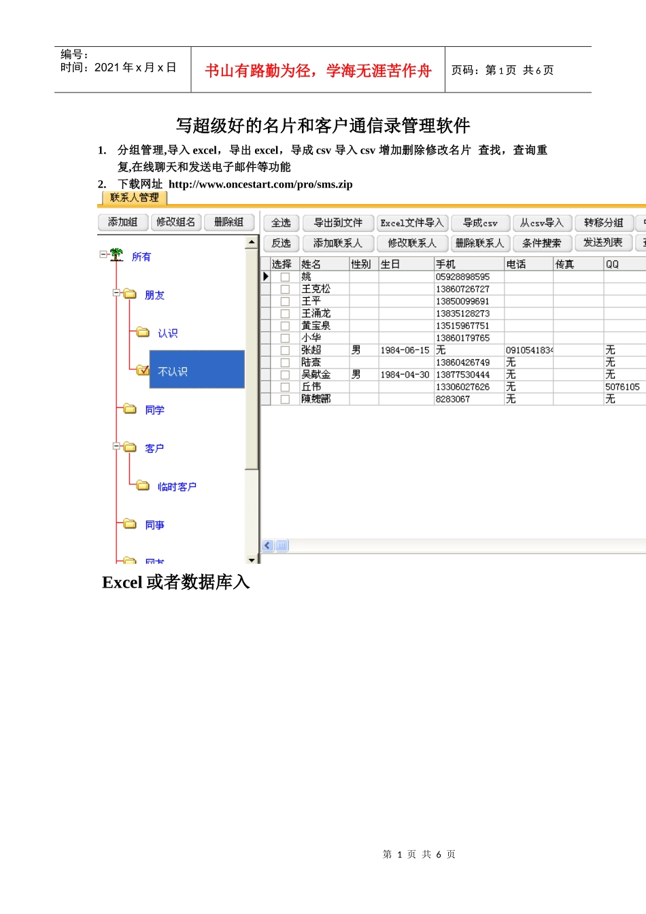Click the horizontal scrollbar thumb under the table
Screen dimensions: 646x914
(x=283, y=545)
